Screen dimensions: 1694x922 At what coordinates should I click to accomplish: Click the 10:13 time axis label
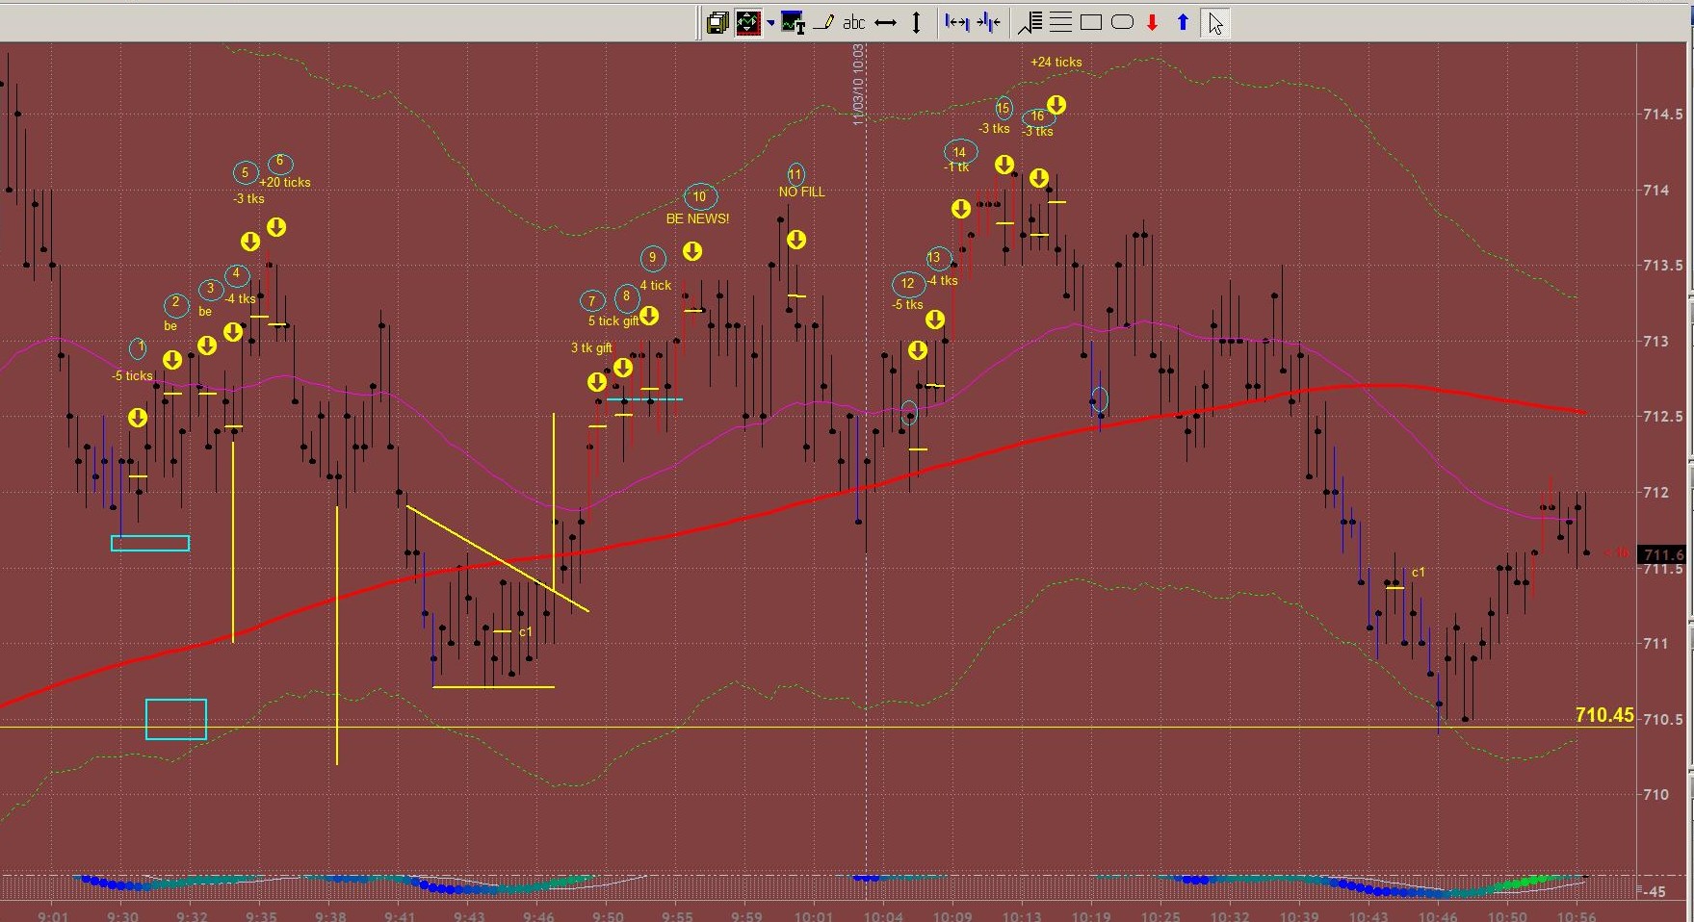click(x=1022, y=915)
